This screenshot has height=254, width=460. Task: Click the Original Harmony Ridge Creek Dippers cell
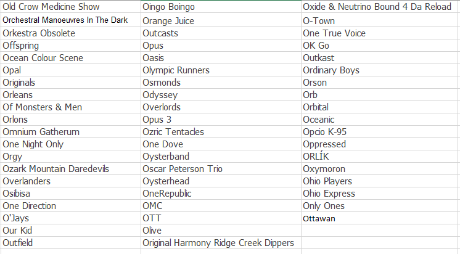[221, 242]
